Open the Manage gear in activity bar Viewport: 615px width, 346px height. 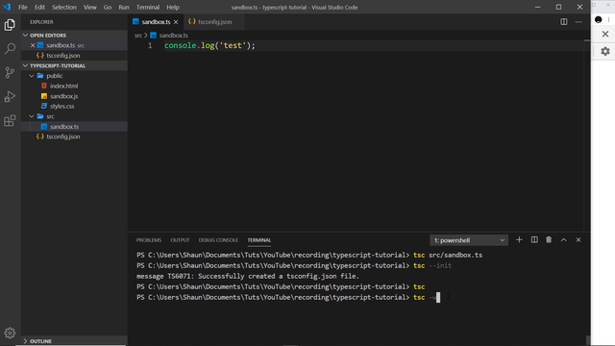pyautogui.click(x=10, y=334)
